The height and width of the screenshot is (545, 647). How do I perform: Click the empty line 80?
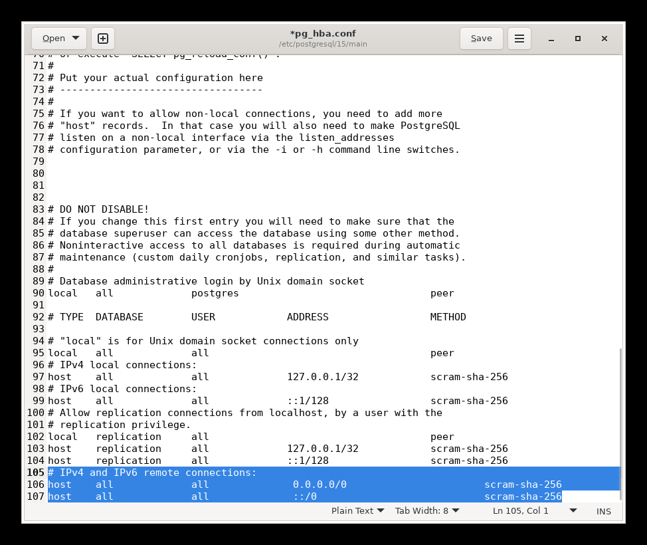[199, 173]
